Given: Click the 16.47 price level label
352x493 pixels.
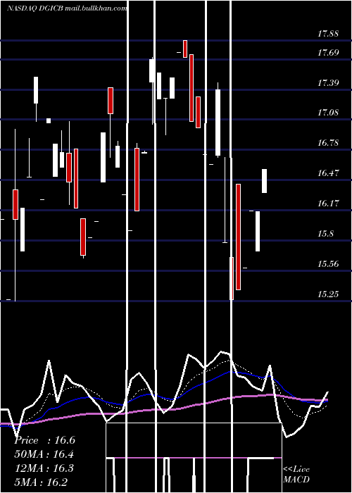Looking at the screenshot, I should (x=328, y=173).
